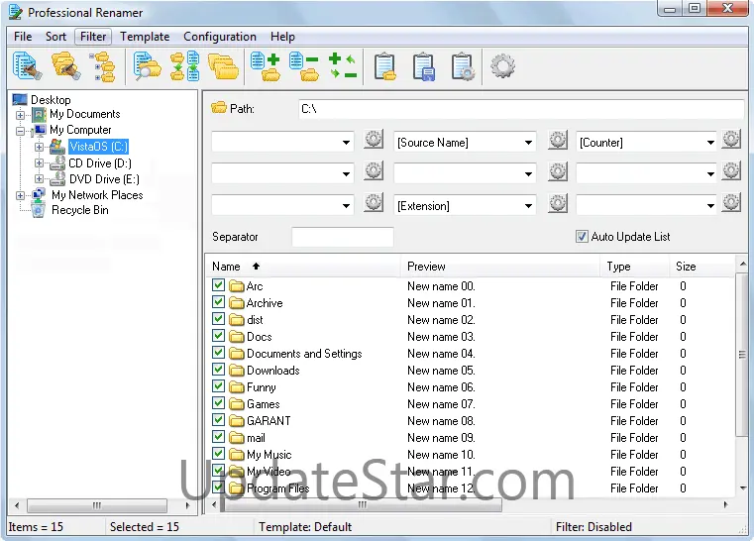Click the file list vertical scrollbar thumb
Viewport: 754px width, 541px height.
pyautogui.click(x=742, y=355)
